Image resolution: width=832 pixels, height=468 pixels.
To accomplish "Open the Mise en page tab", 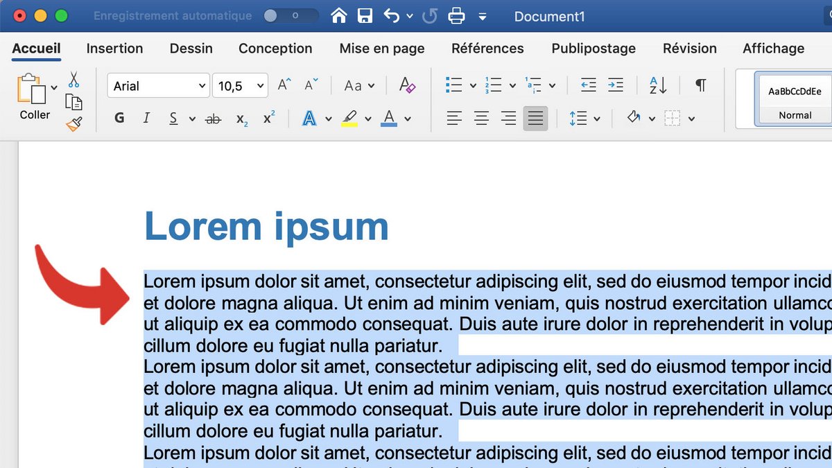I will (x=382, y=49).
